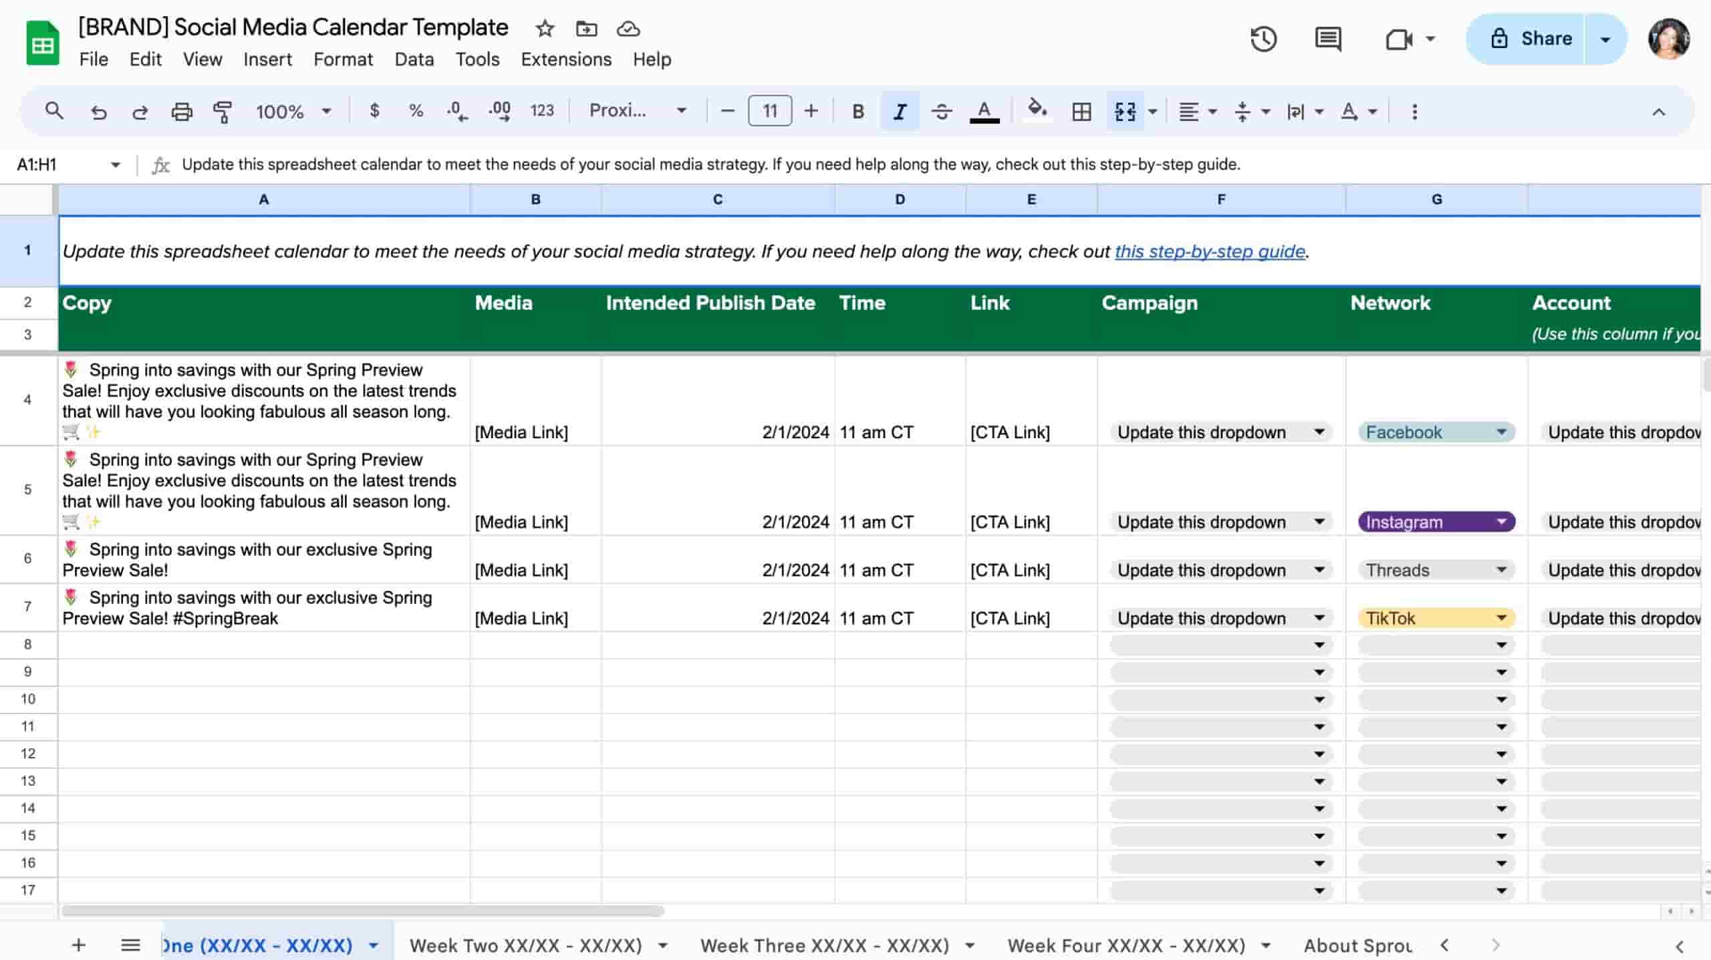Open search within the spreadsheet toolbar
The image size is (1711, 960).
pyautogui.click(x=55, y=111)
